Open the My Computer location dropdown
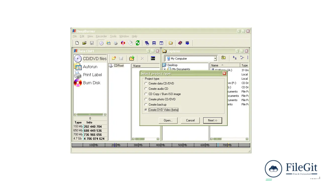322x181 pixels. coord(215,59)
